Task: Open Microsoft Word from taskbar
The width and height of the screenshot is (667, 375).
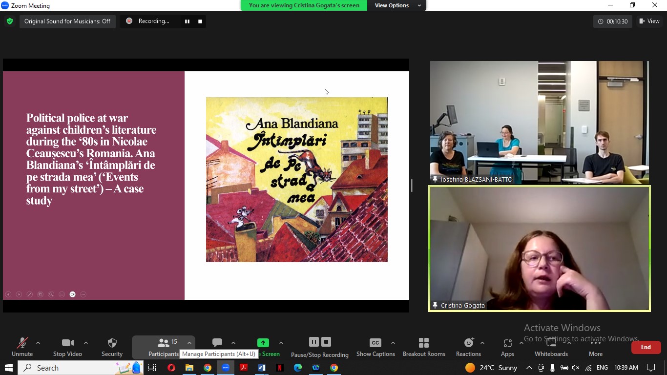Action: (262, 368)
